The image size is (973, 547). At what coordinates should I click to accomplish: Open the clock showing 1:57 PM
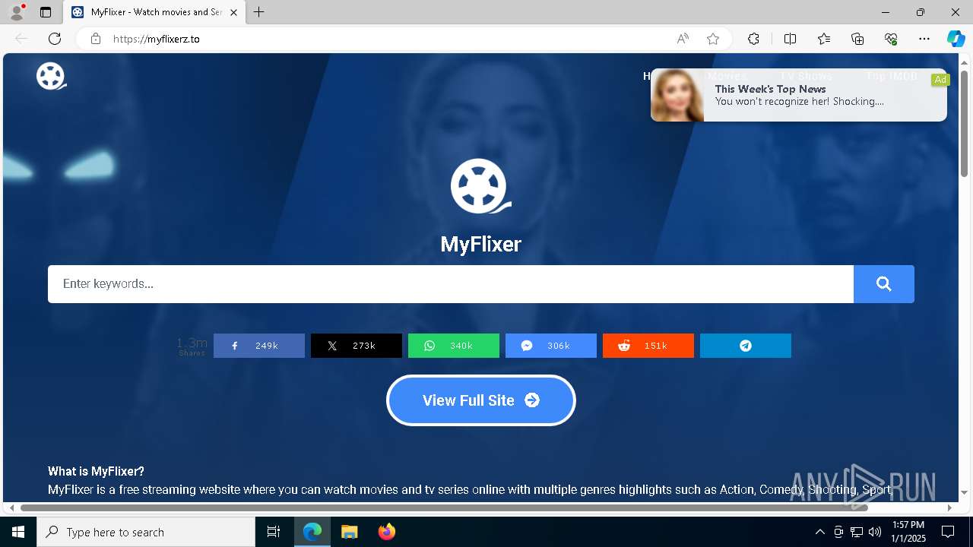[908, 532]
